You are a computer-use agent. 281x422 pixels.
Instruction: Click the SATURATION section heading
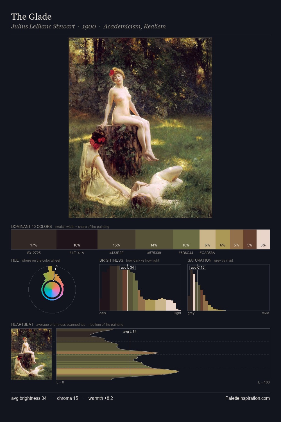coord(200,260)
